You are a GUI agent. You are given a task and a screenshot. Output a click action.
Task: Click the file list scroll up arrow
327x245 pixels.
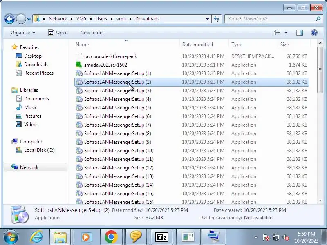(x=320, y=43)
